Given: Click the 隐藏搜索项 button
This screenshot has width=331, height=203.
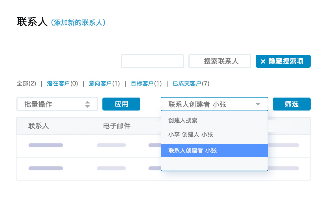Looking at the screenshot, I should point(283,61).
